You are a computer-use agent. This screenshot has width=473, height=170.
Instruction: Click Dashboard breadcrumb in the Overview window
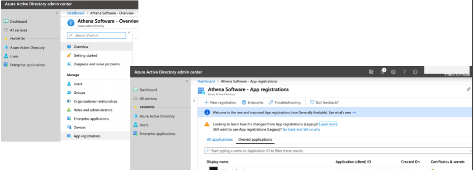[x=76, y=13]
